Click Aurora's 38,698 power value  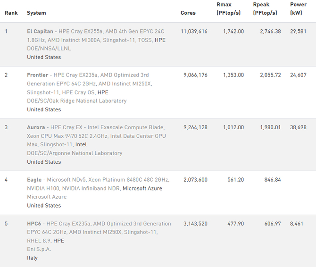(x=298, y=127)
